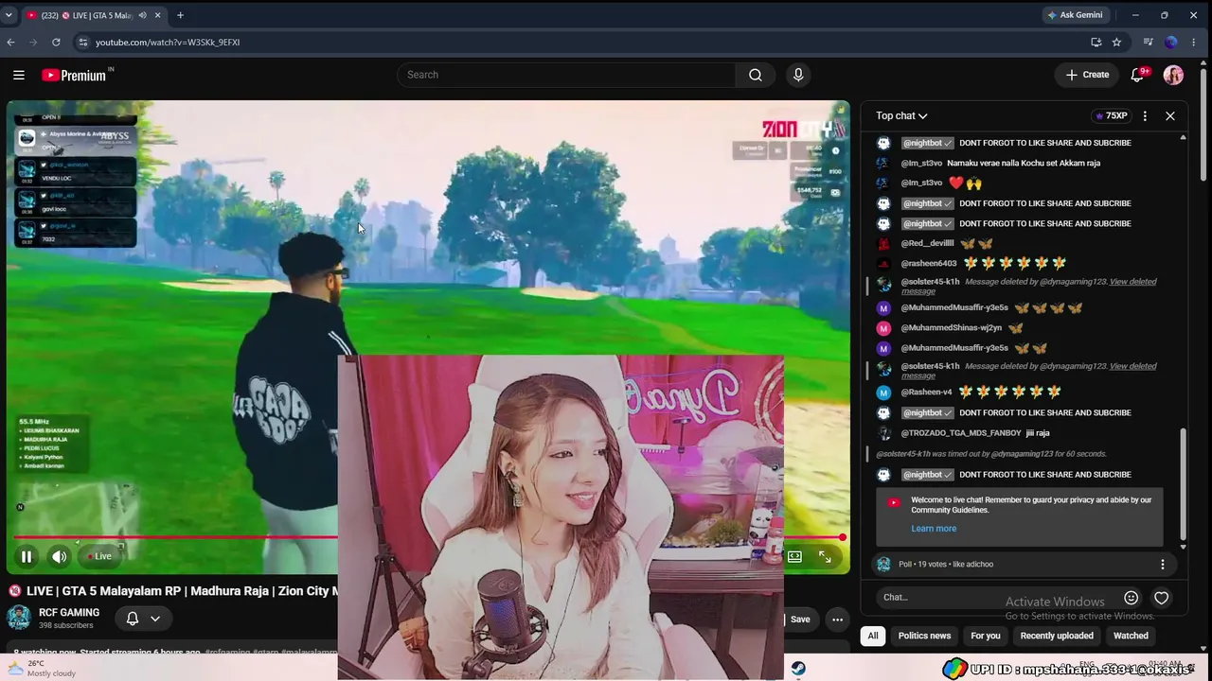1212x681 pixels.
Task: Open emoji picker in chat box
Action: coord(1131,598)
